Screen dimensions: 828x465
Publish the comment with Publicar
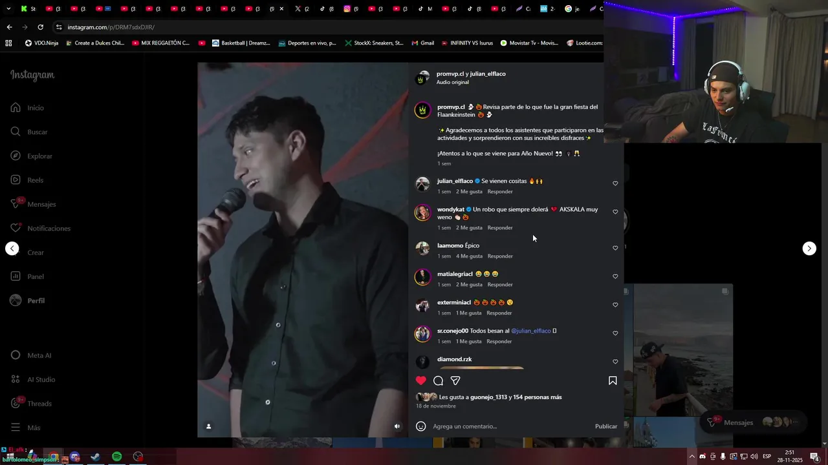click(606, 426)
